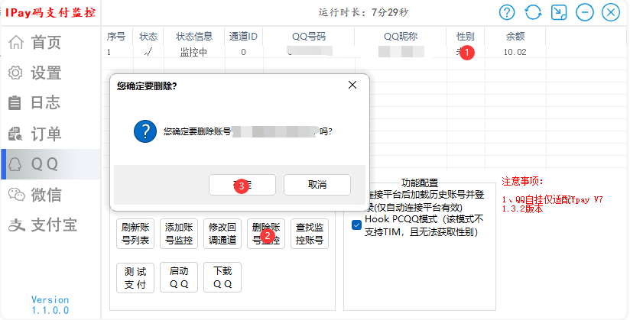Click 测试支付 button
Image resolution: width=630 pixels, height=320 pixels.
pyautogui.click(x=135, y=277)
